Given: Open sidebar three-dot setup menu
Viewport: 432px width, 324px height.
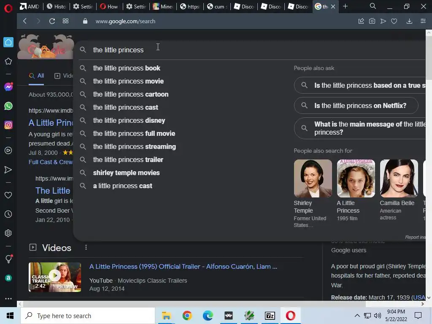Looking at the screenshot, I should (8, 299).
